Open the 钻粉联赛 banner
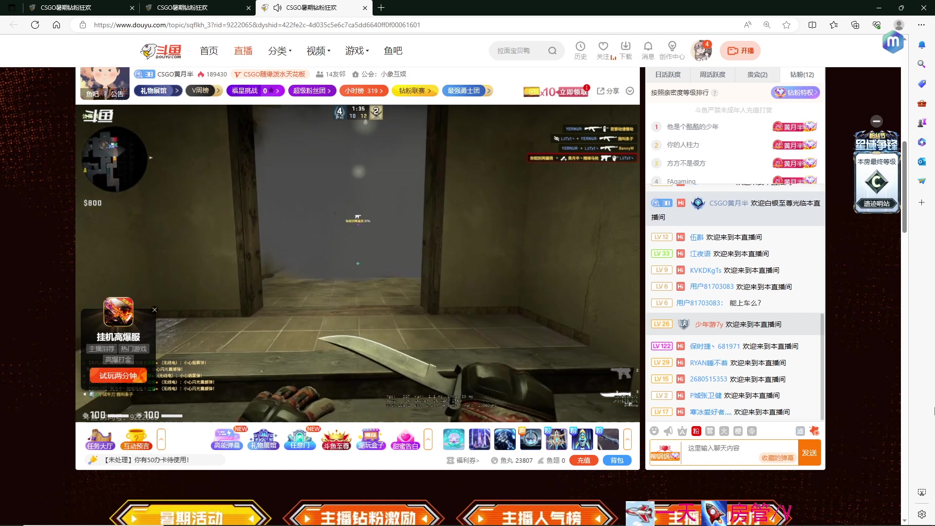Viewport: 935px width, 526px height. click(415, 91)
